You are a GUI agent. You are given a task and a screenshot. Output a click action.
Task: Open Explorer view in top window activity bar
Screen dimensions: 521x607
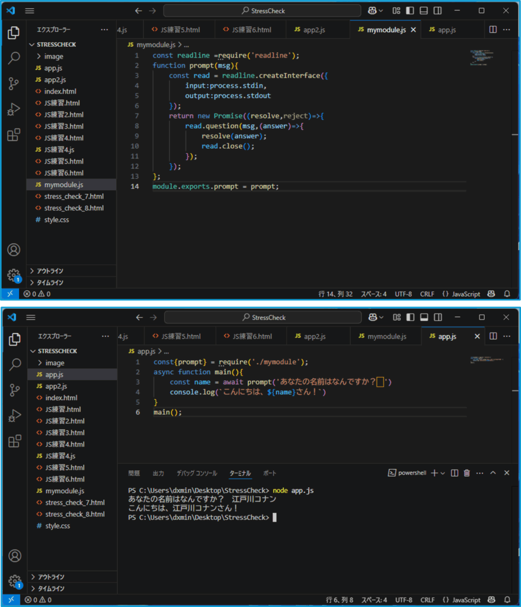(x=14, y=33)
